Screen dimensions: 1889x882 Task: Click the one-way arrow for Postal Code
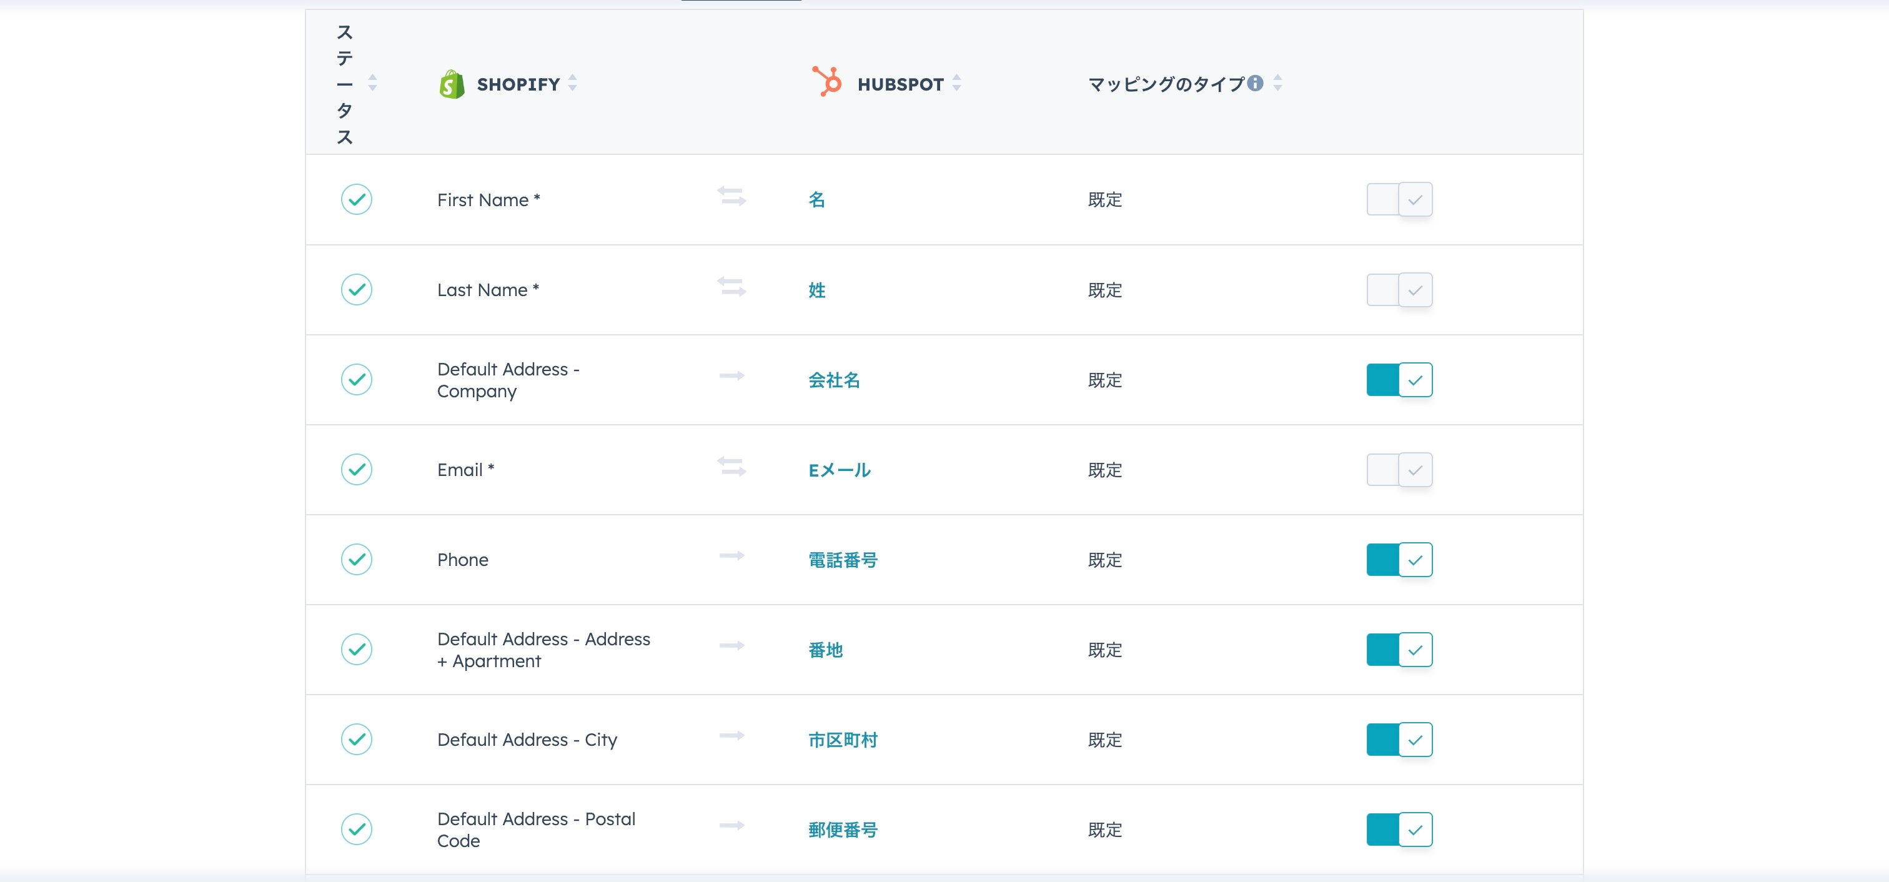(731, 826)
